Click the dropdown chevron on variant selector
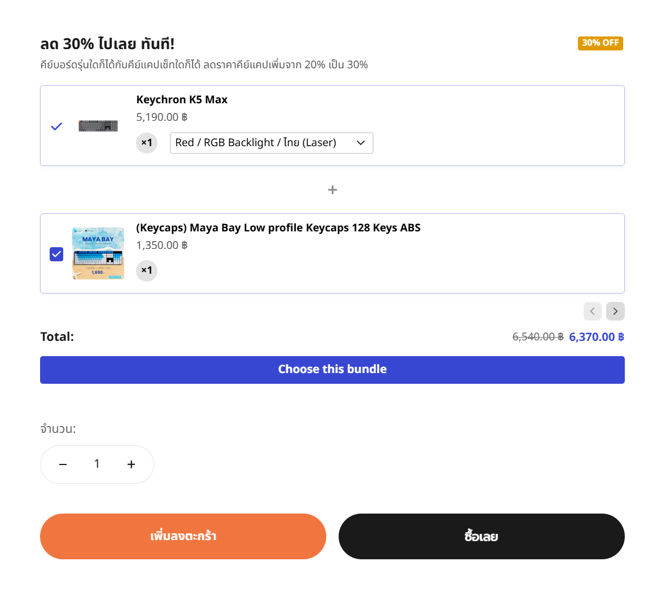 [361, 143]
